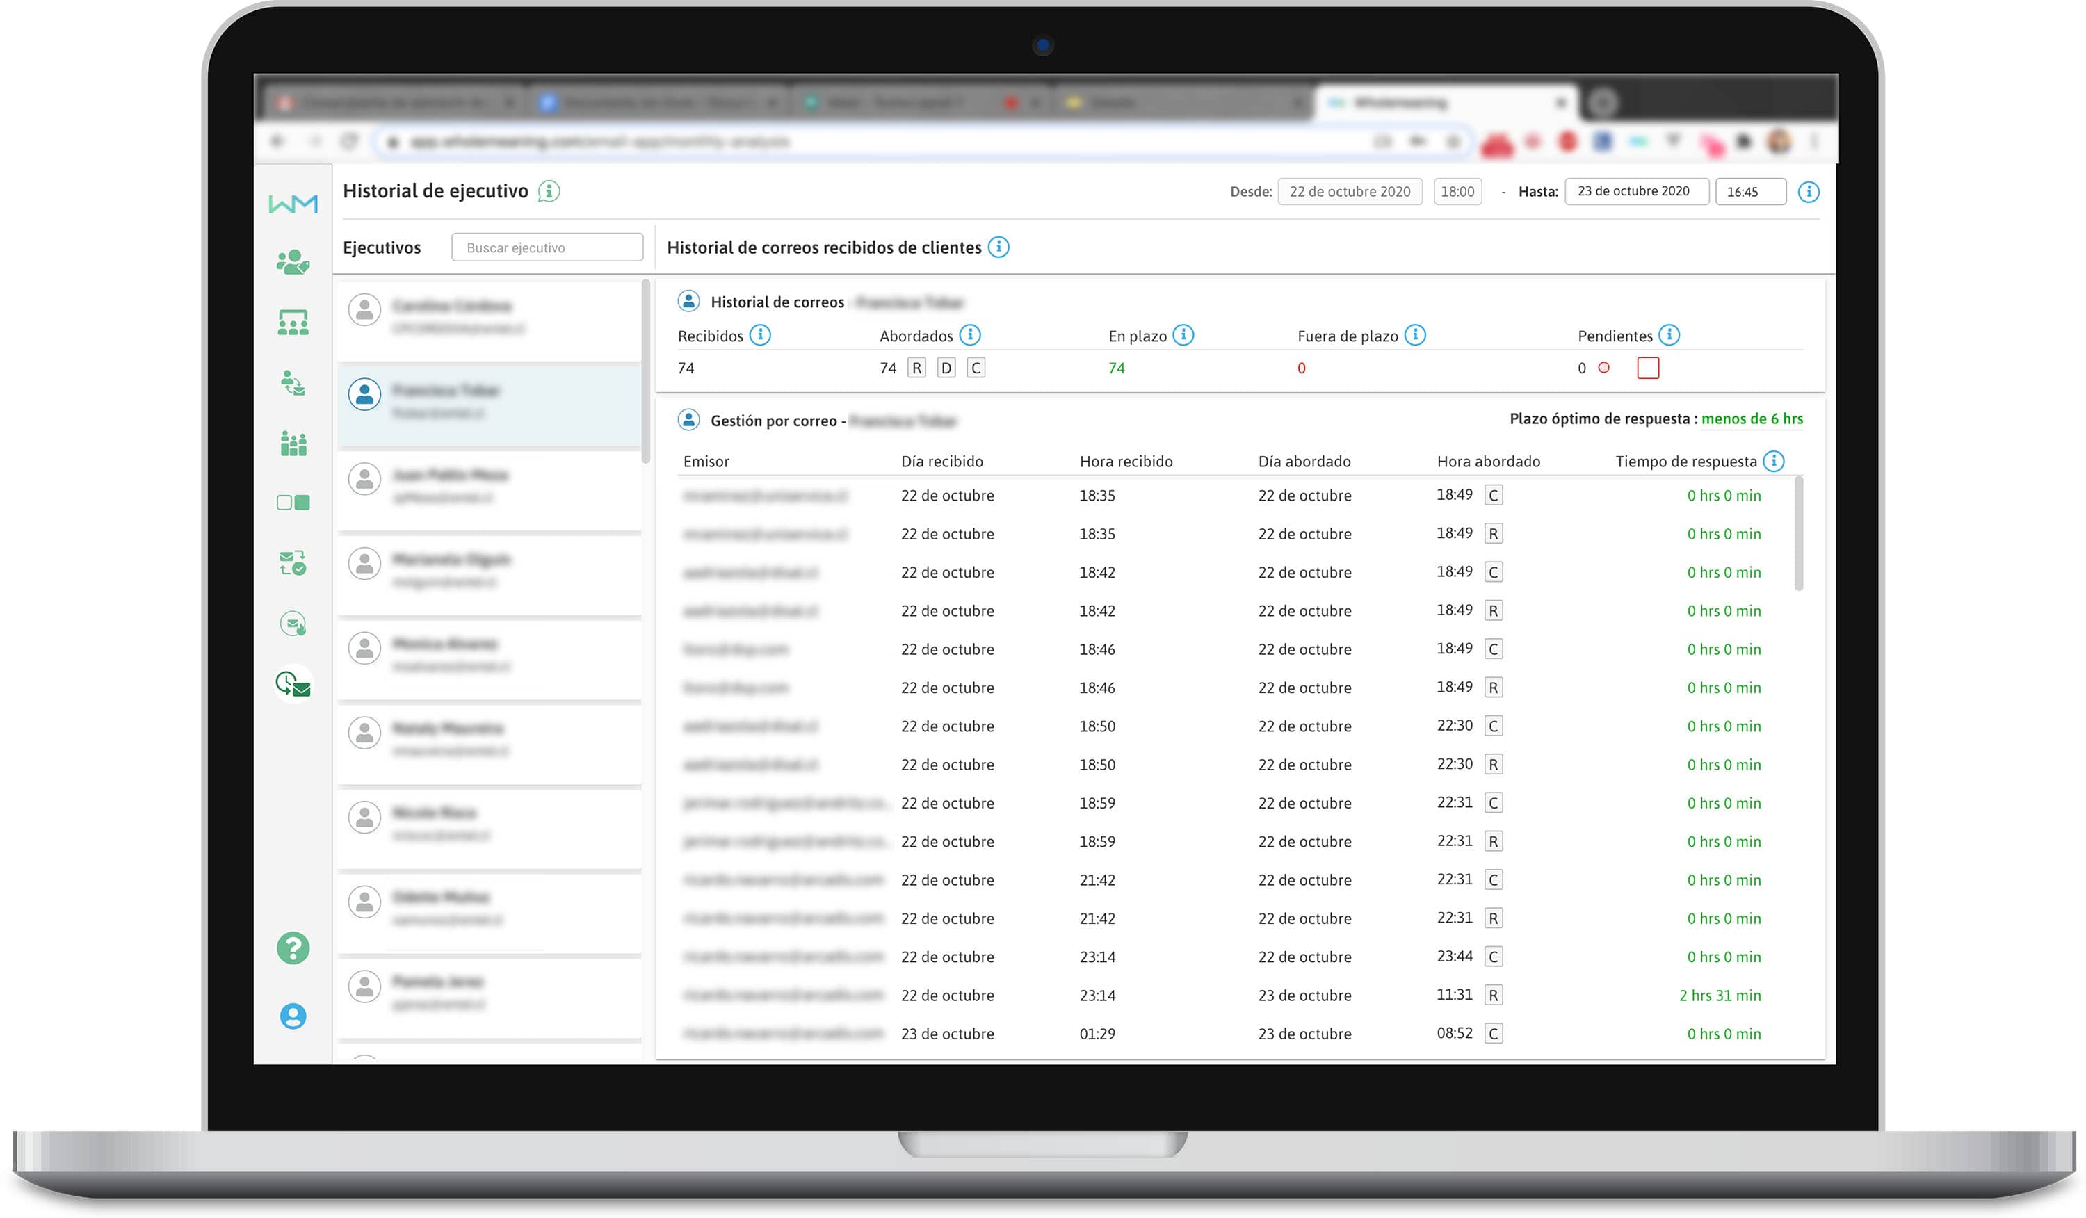The height and width of the screenshot is (1218, 2086).
Task: Open the clock-envelope history sidebar icon
Action: tap(293, 684)
